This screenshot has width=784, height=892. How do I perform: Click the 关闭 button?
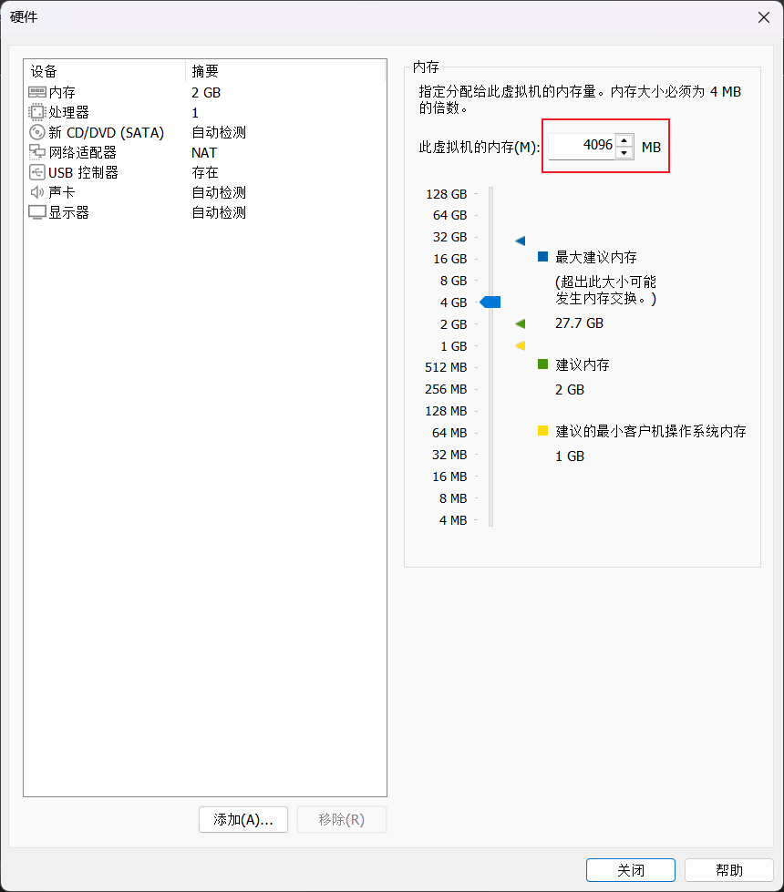pyautogui.click(x=631, y=870)
